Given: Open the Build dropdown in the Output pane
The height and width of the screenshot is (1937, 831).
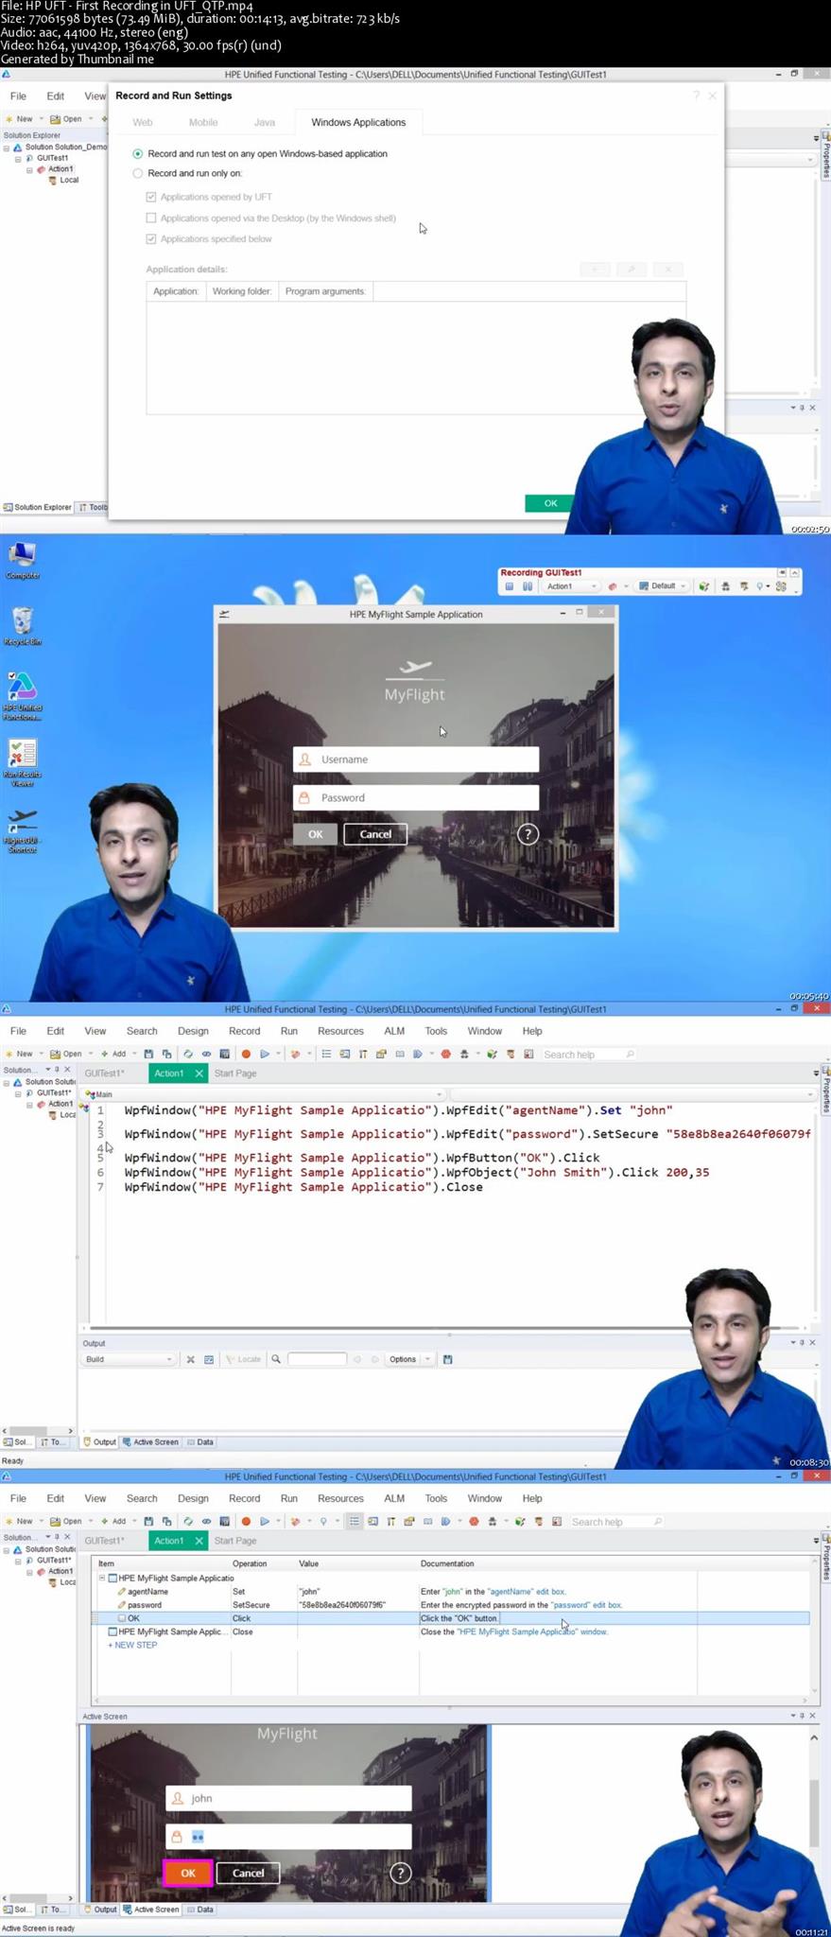Looking at the screenshot, I should click(129, 1359).
